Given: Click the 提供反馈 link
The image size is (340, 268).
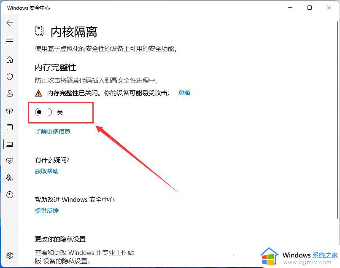Looking at the screenshot, I should coord(46,211).
